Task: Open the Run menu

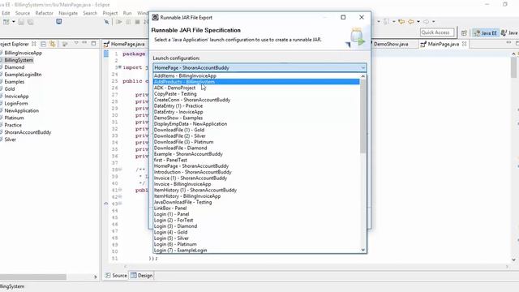Action: [127, 13]
